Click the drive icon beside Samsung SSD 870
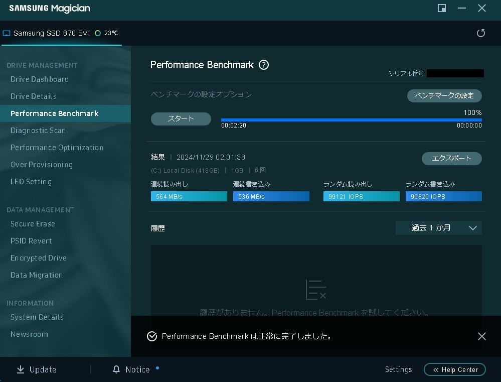This screenshot has height=382, width=501. [7, 33]
